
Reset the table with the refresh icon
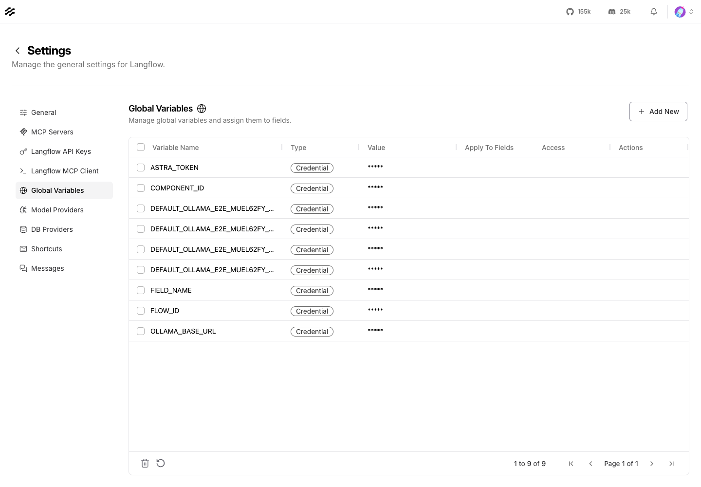[161, 463]
